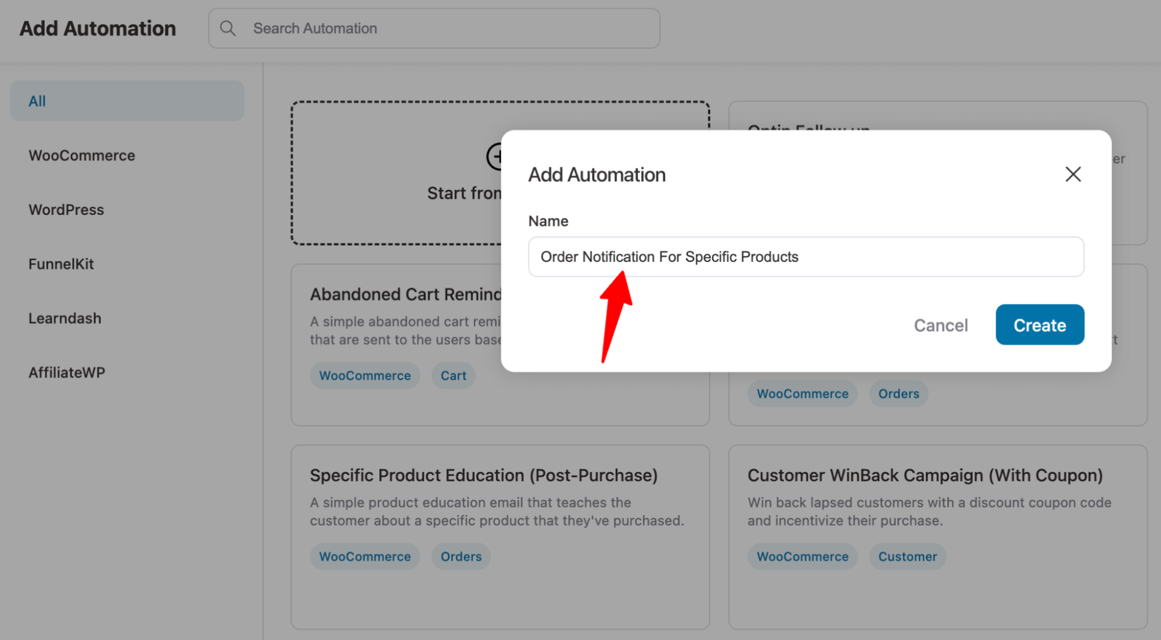This screenshot has height=640, width=1161.
Task: Focus the Search Automation field
Action: (x=434, y=28)
